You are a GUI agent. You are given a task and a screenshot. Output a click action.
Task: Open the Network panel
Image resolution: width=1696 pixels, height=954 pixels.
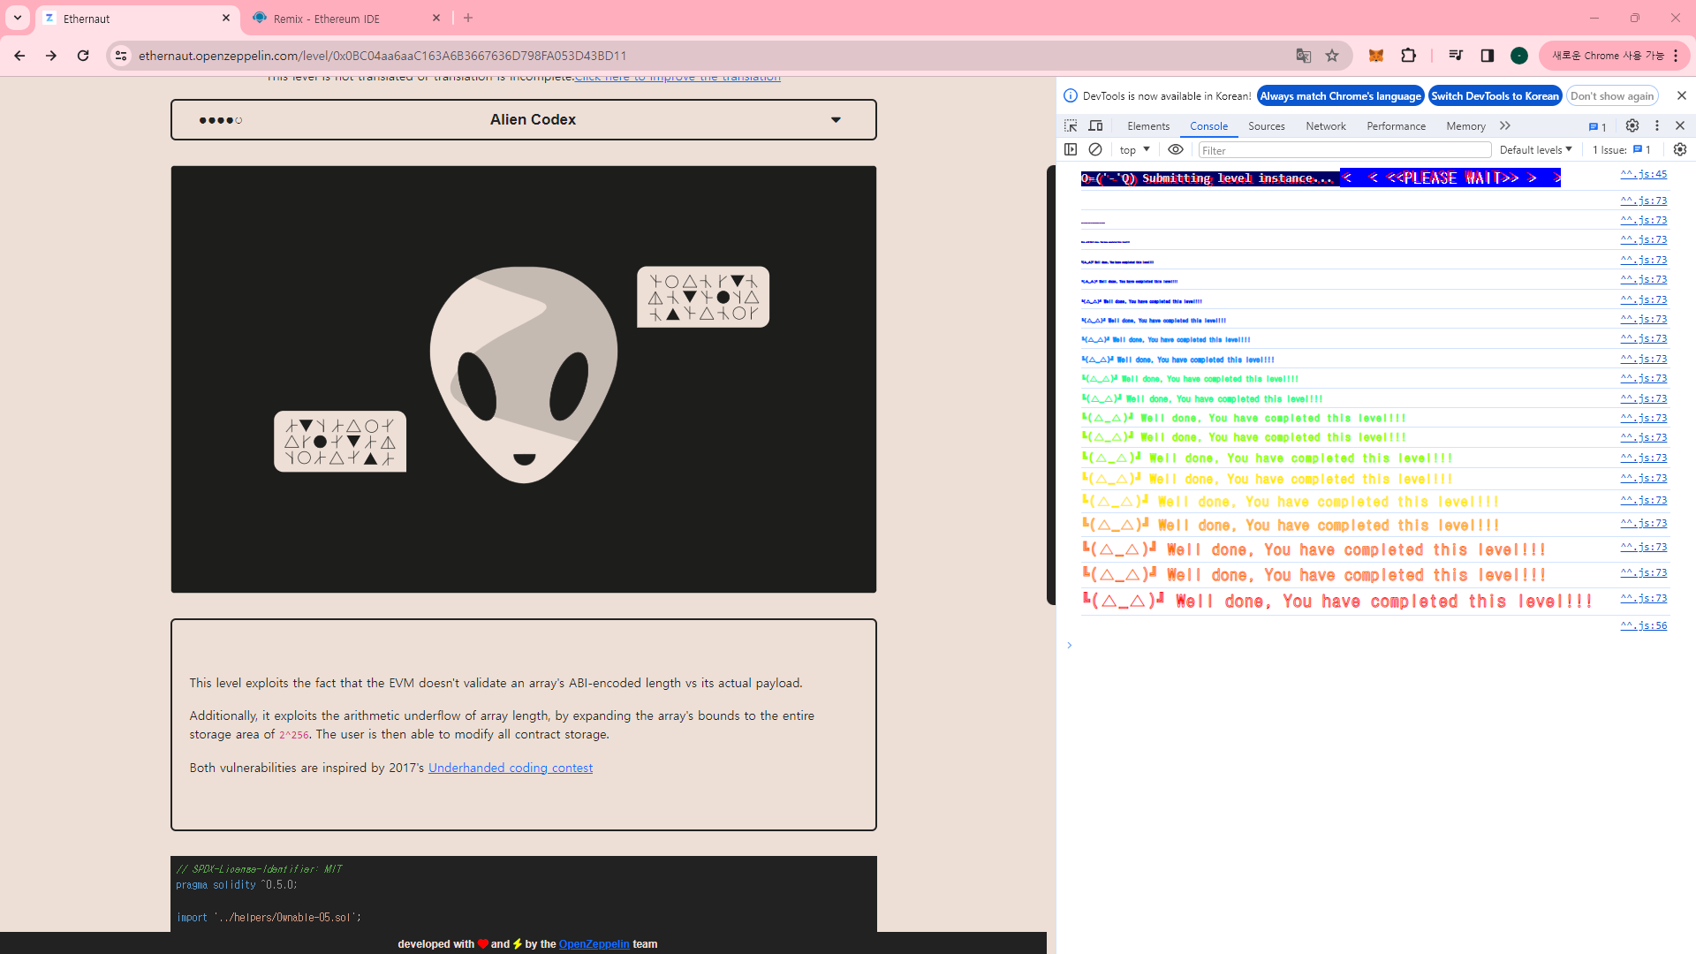point(1326,126)
